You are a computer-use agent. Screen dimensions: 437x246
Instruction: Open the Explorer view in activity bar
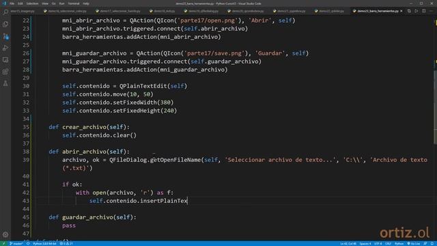click(5, 25)
